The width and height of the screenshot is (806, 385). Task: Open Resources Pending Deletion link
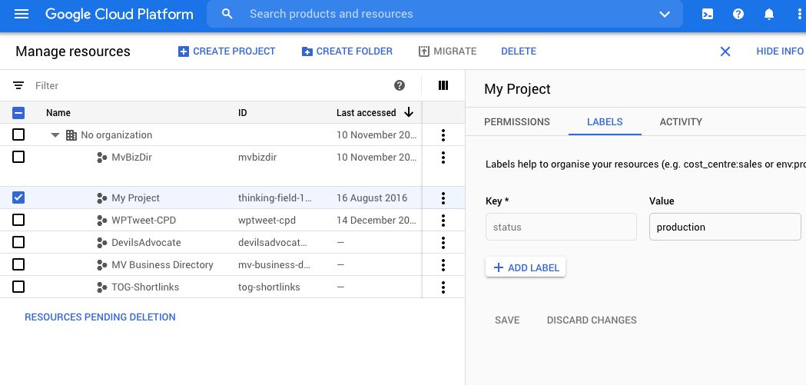coord(100,317)
